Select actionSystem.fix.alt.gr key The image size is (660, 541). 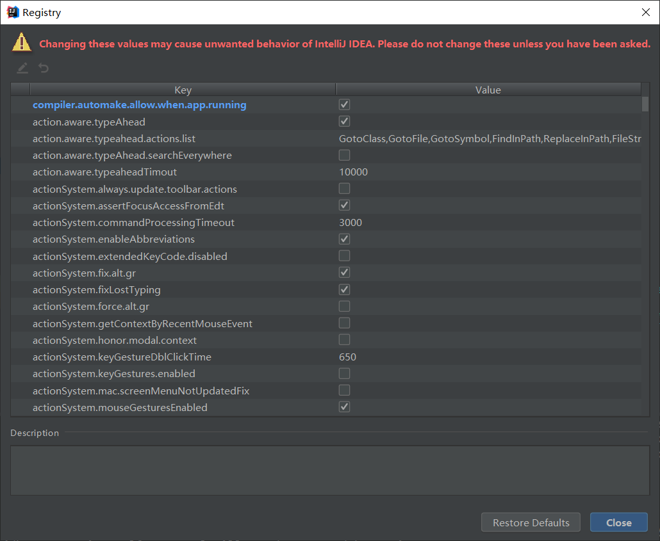click(x=84, y=273)
